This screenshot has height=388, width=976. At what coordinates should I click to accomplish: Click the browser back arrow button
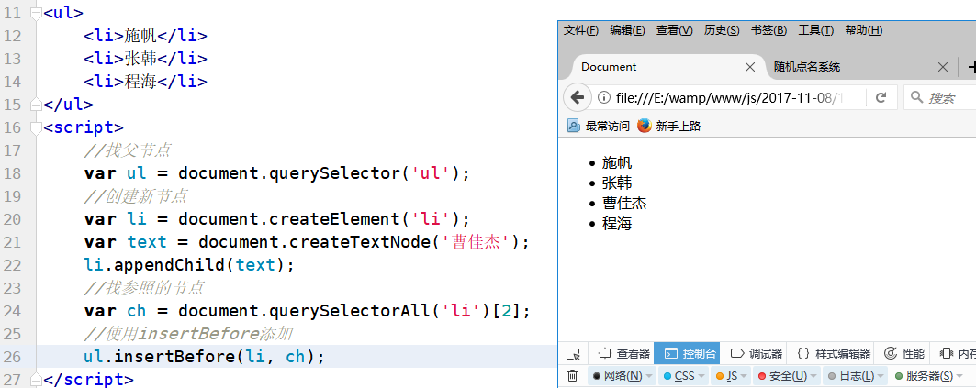[578, 97]
